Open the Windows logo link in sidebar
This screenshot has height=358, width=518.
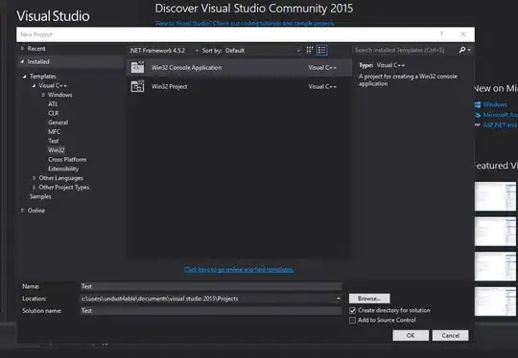pyautogui.click(x=478, y=104)
